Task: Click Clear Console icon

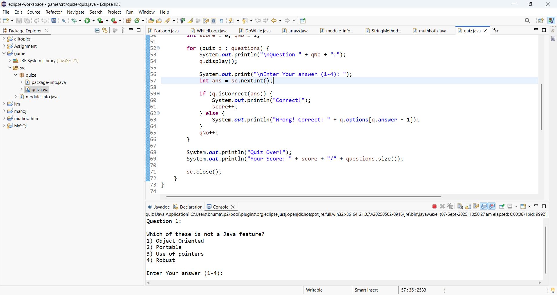Action: (460, 207)
